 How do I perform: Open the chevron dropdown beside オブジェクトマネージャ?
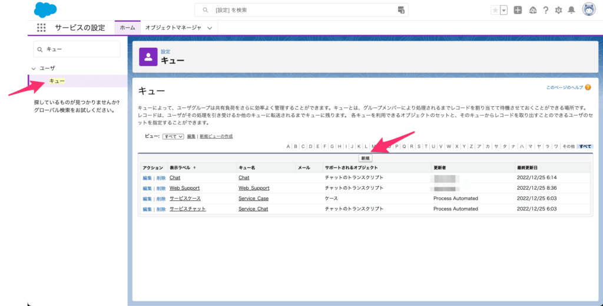coord(210,28)
